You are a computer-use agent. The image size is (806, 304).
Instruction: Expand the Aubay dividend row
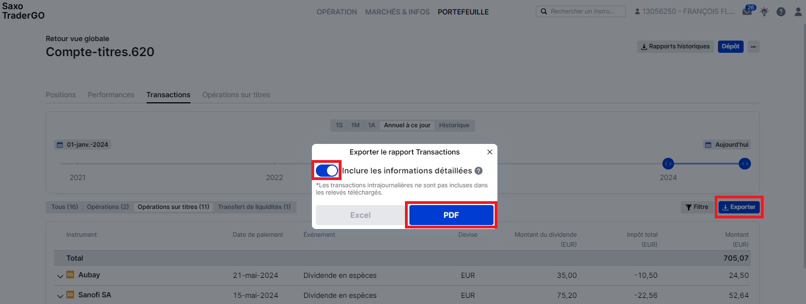tap(60, 276)
